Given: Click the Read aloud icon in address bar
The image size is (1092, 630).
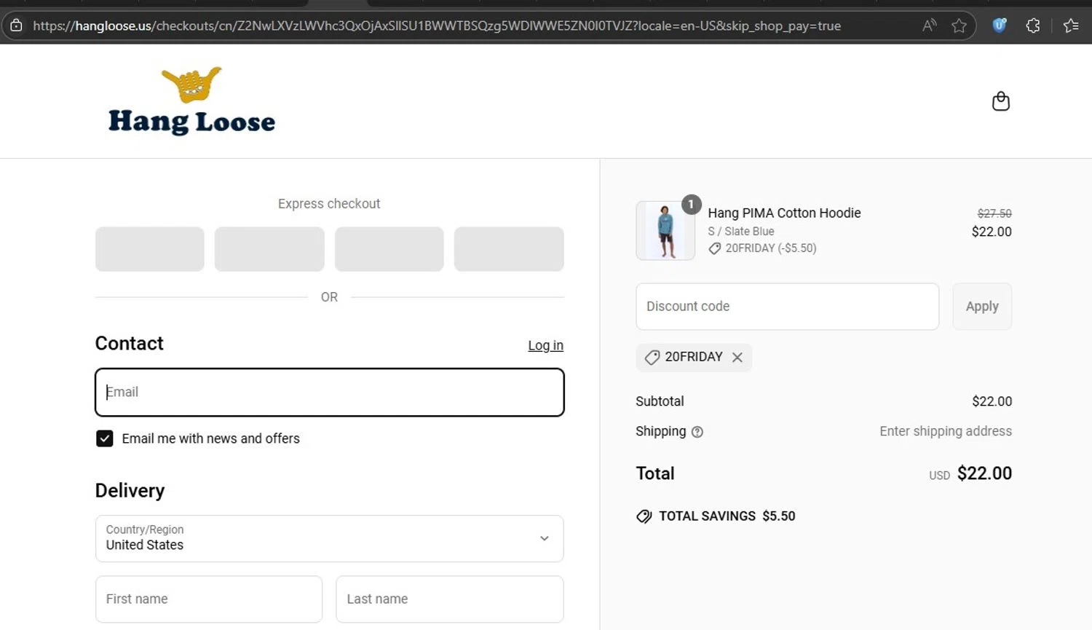Looking at the screenshot, I should click(x=930, y=26).
